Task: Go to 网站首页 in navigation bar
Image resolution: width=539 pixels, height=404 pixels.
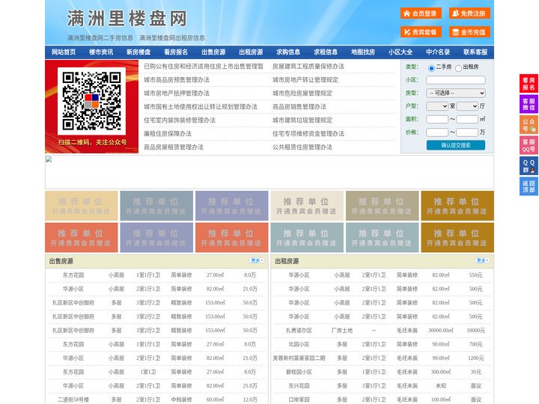Action: (64, 52)
